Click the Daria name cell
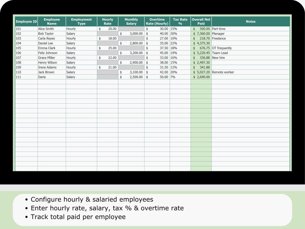305x229 pixels. point(52,77)
